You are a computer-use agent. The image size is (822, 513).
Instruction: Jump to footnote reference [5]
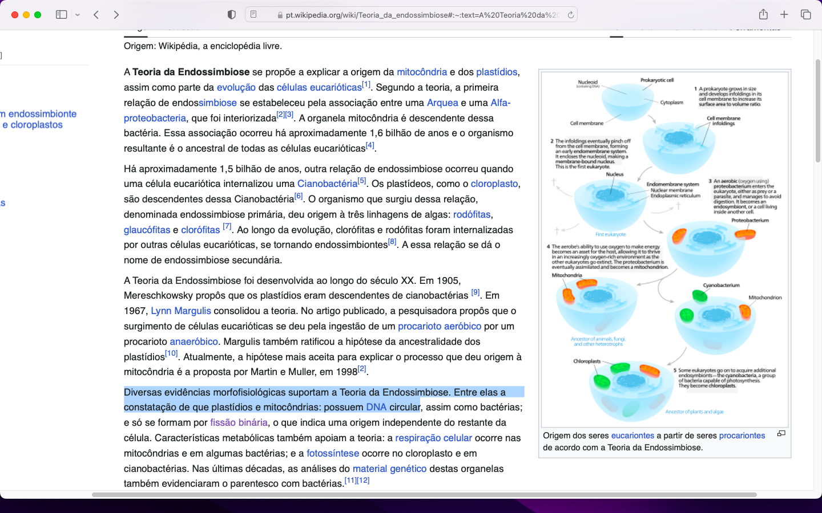pos(362,181)
